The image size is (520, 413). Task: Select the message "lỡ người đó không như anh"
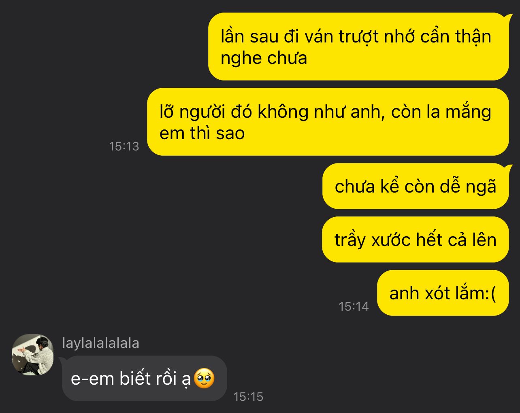(x=328, y=122)
